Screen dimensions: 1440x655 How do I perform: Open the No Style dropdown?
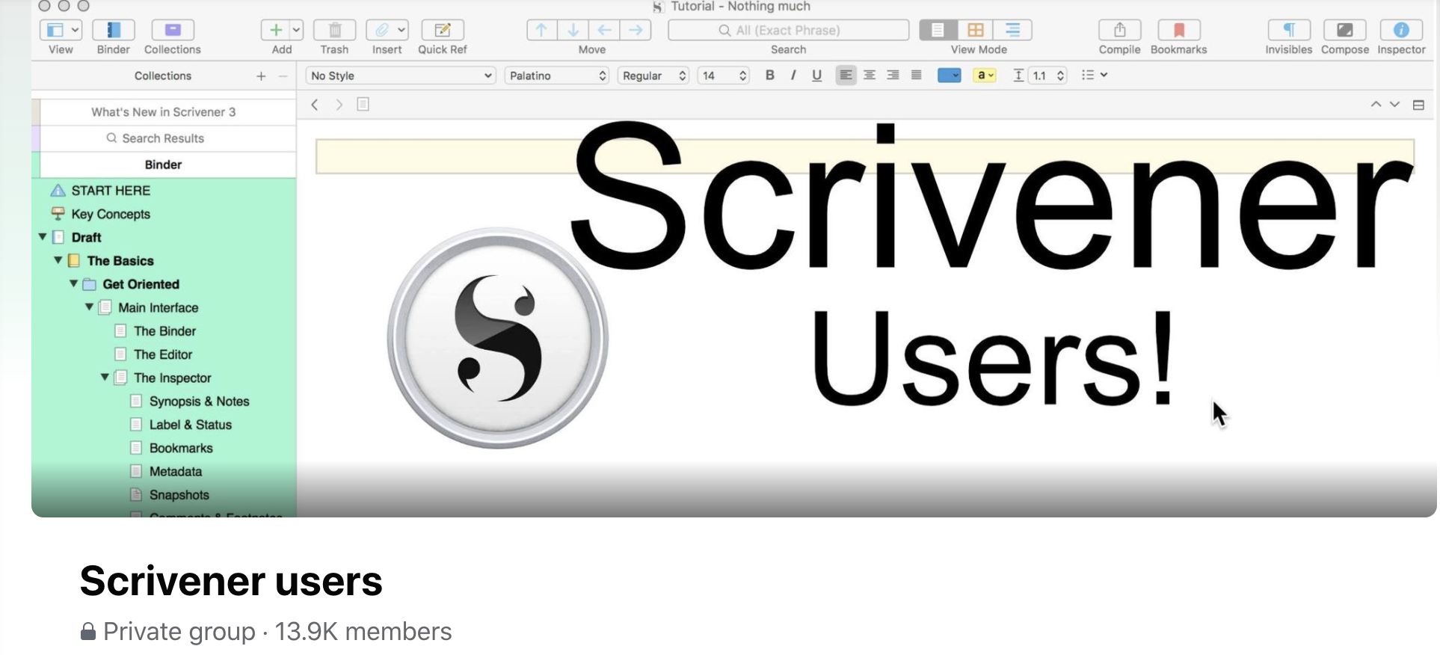coord(401,76)
